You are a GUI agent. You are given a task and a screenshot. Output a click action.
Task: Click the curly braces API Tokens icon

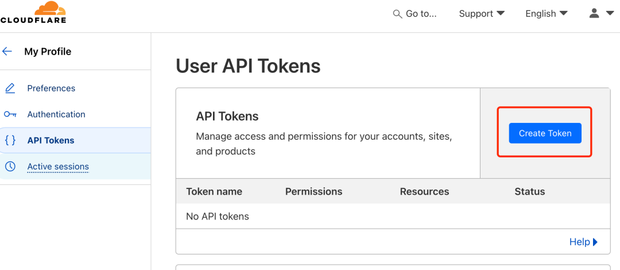(10, 140)
